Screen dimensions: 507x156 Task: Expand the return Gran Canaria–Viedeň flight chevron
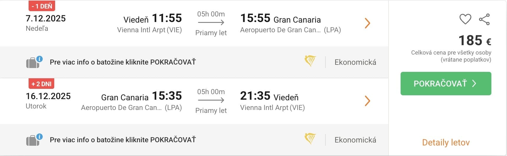pyautogui.click(x=367, y=101)
